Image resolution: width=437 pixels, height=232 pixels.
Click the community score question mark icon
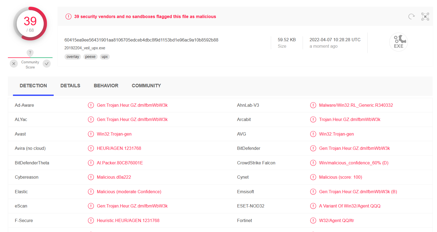coord(30,53)
